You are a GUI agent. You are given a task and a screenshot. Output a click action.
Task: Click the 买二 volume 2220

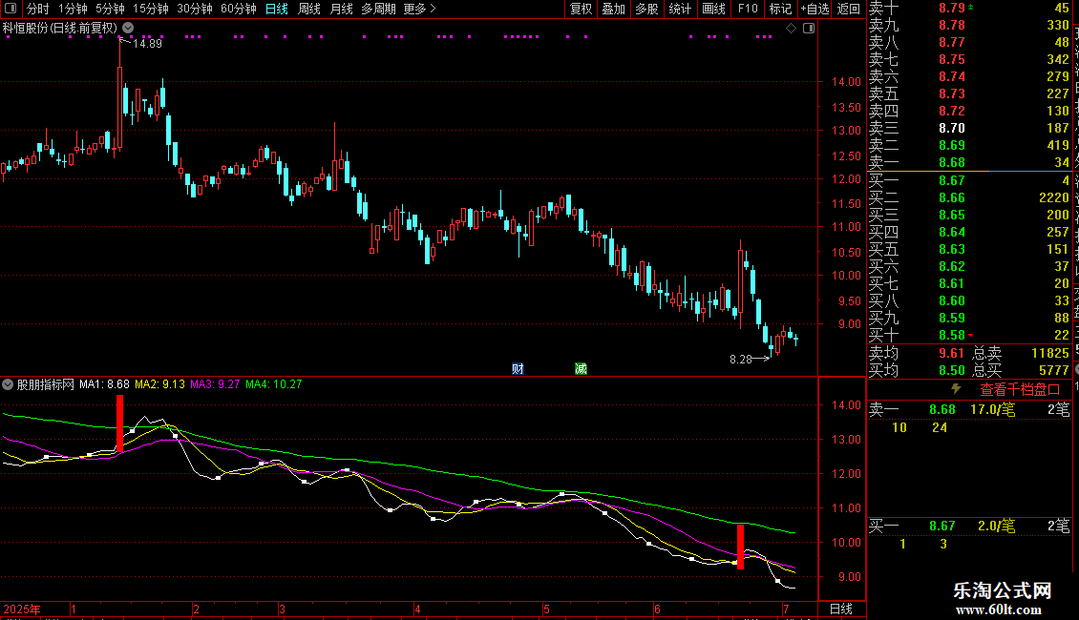pos(1053,198)
